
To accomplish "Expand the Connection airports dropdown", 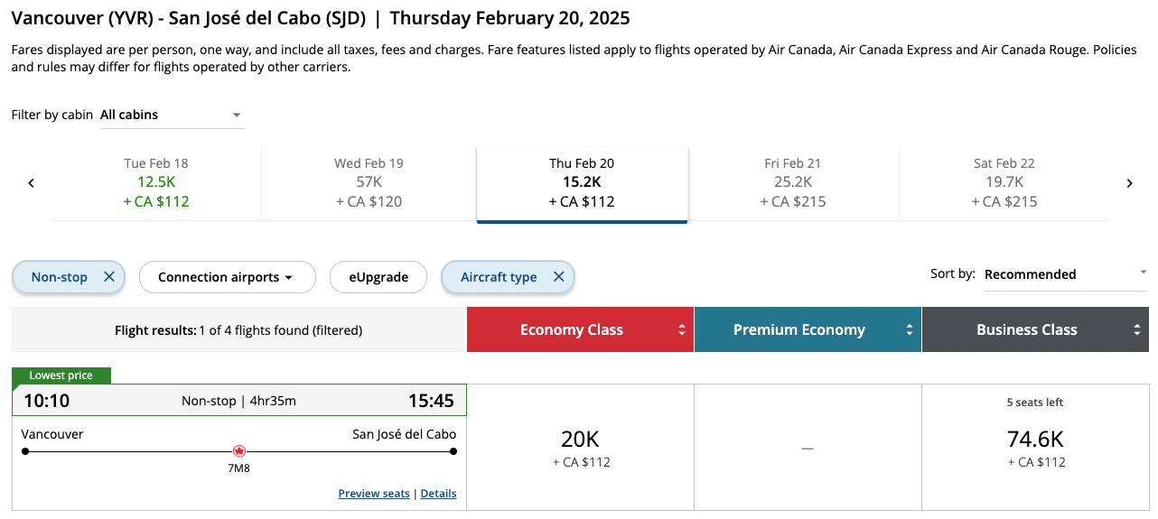I will click(227, 277).
